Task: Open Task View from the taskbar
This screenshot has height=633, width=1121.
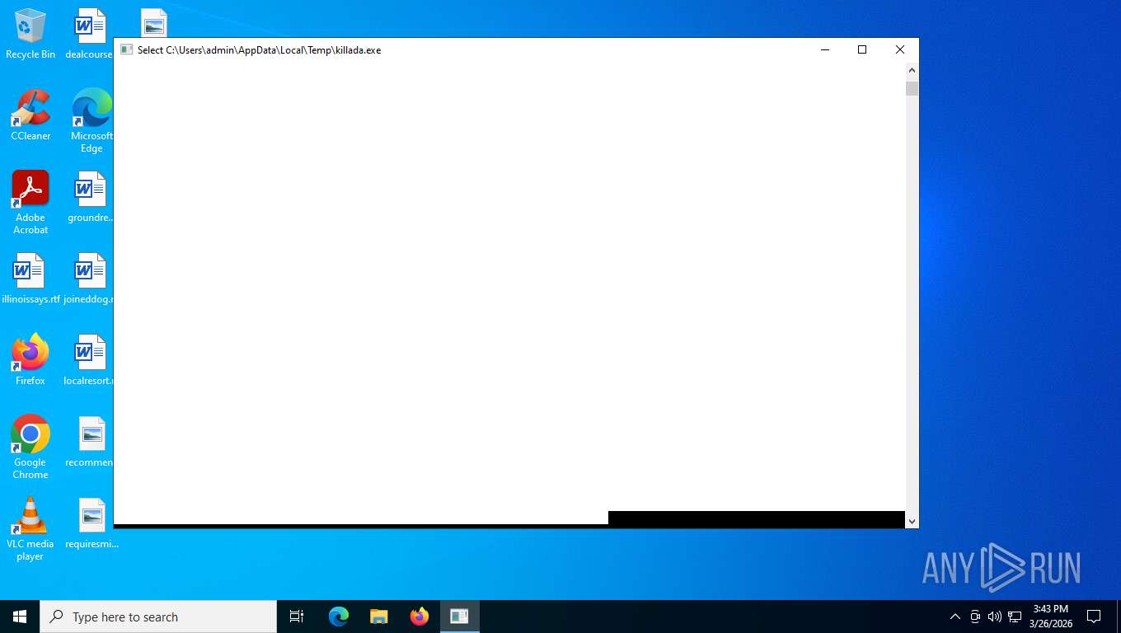Action: tap(297, 617)
